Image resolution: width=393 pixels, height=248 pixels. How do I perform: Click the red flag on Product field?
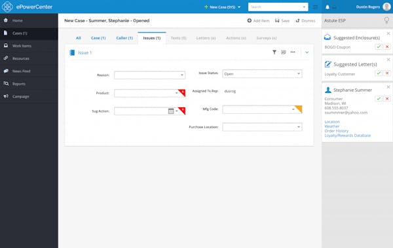pyautogui.click(x=183, y=92)
